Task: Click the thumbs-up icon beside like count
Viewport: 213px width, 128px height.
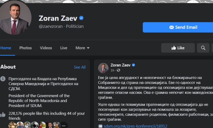Action: coord(3,115)
